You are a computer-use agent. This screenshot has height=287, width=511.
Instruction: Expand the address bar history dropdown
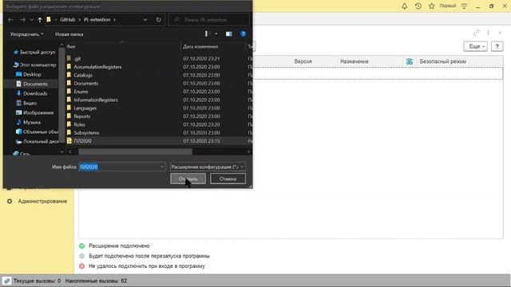[145, 20]
